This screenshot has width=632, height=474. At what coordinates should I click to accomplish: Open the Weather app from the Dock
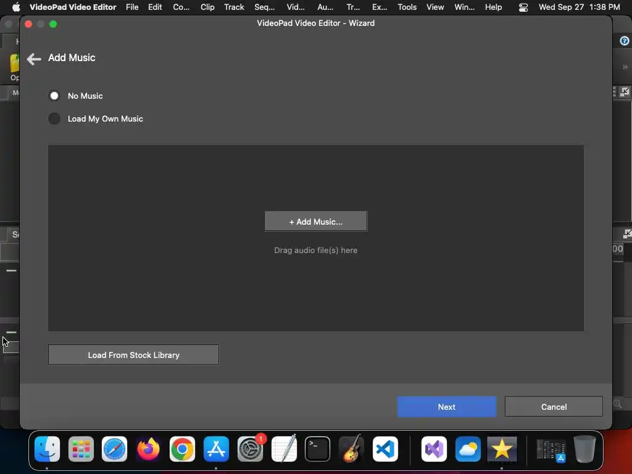pos(468,449)
